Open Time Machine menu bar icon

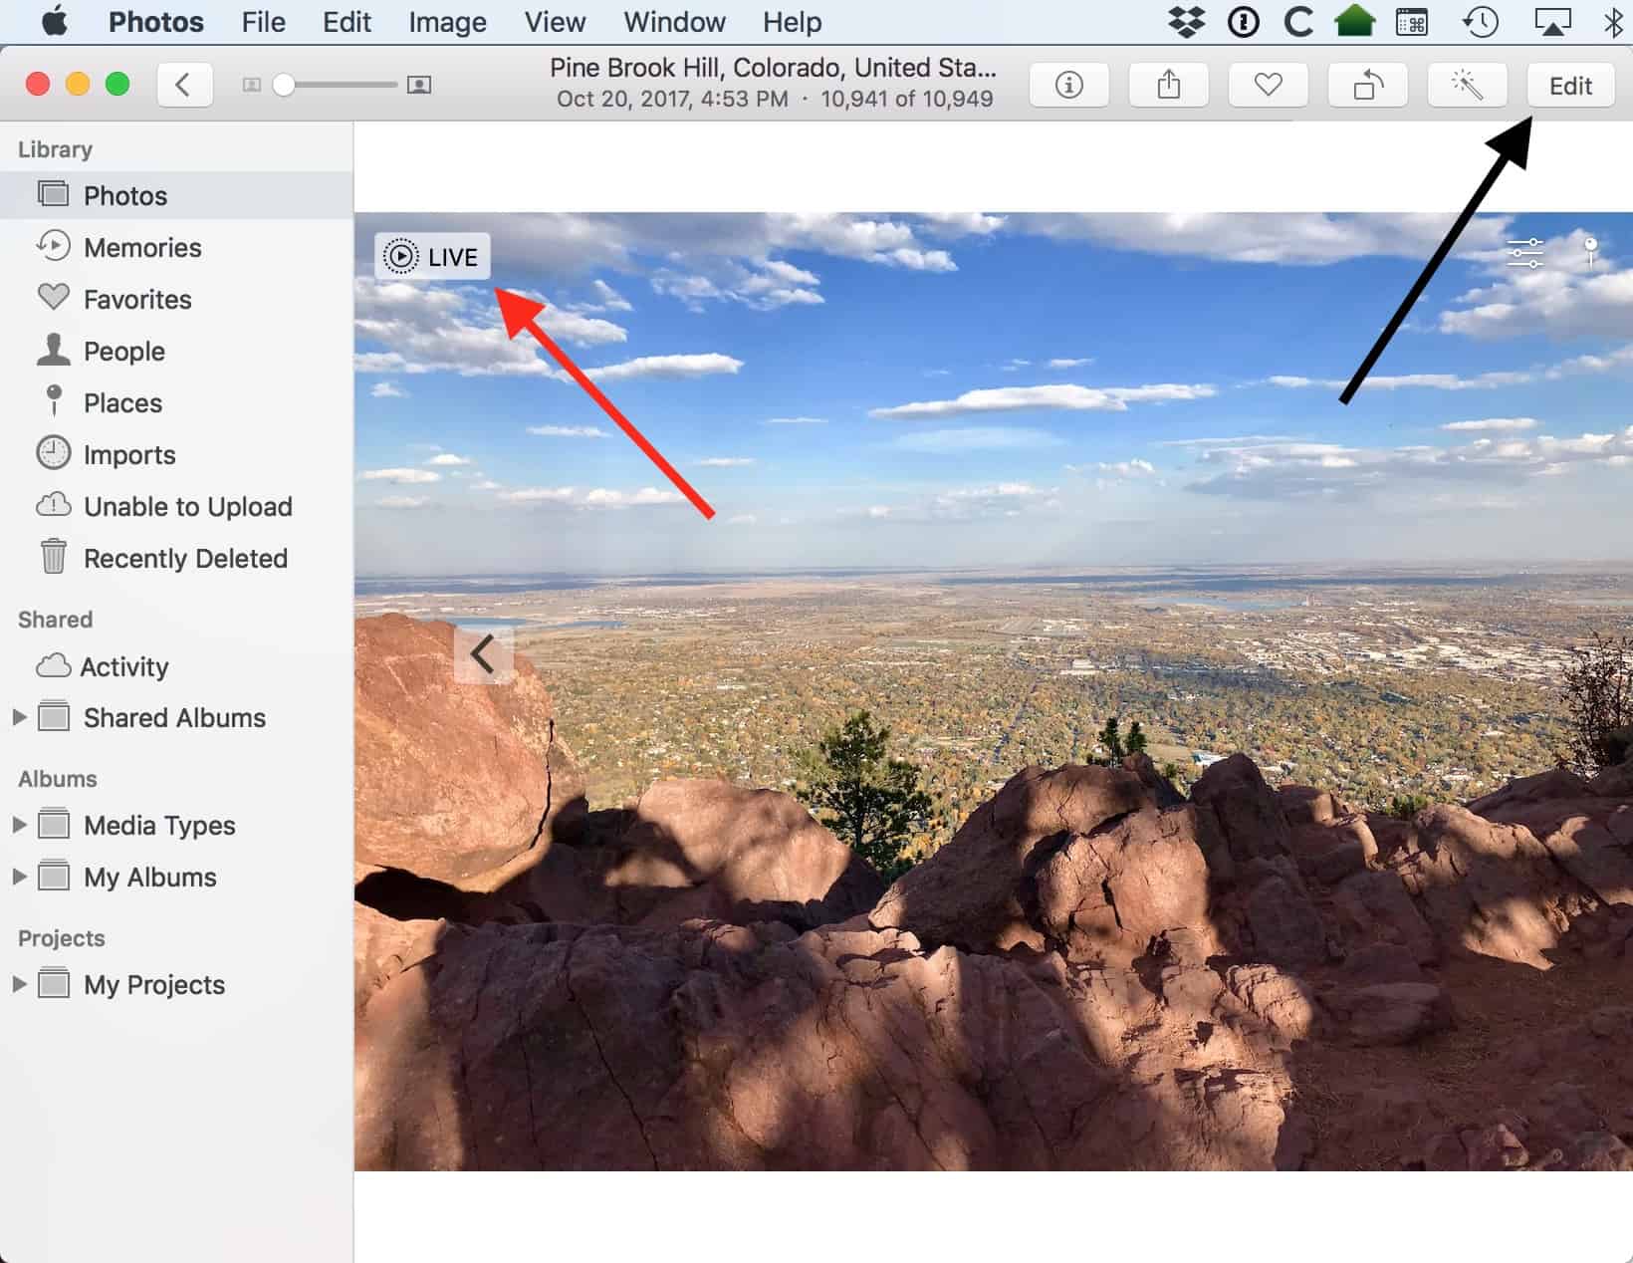[x=1481, y=22]
